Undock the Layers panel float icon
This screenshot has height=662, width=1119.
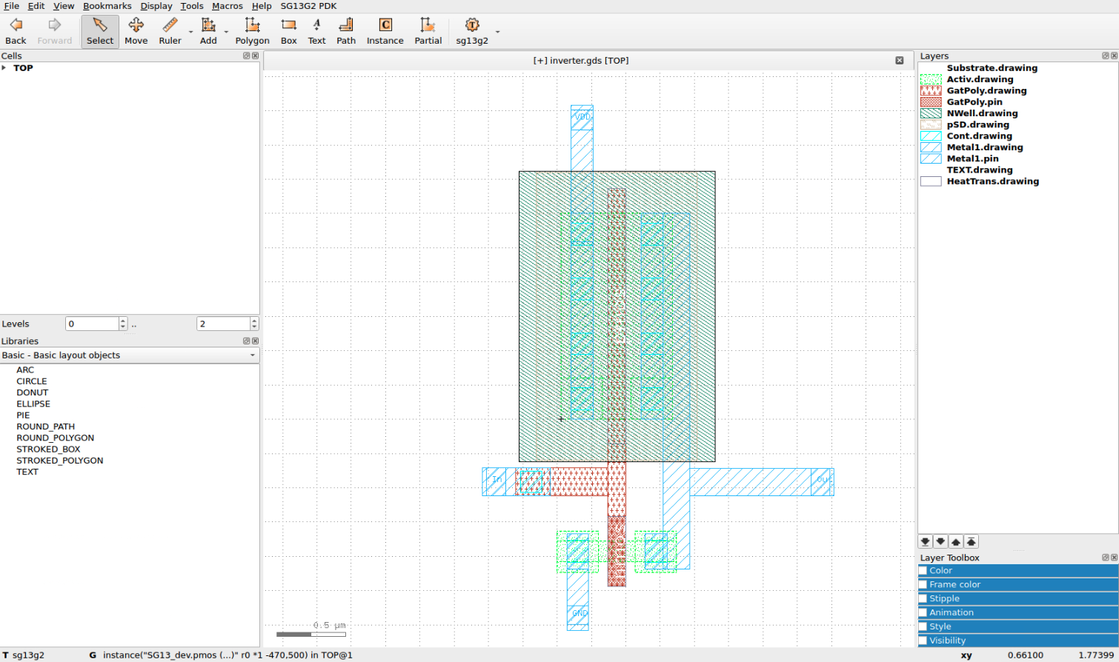point(1105,56)
